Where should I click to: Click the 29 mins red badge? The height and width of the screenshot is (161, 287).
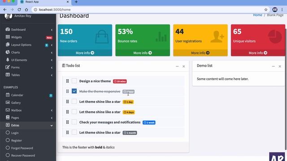[x=120, y=81]
